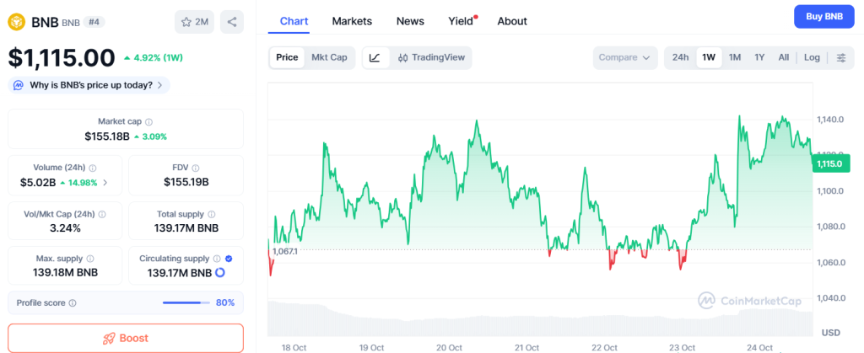Expand Volume (24h) details arrow

pos(105,183)
